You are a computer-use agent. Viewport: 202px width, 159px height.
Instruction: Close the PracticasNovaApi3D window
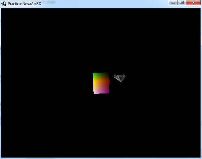click(193, 2)
